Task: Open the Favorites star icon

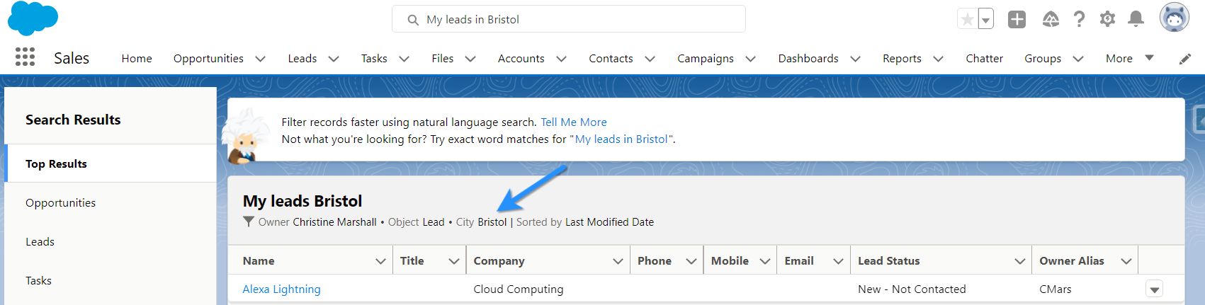Action: [x=967, y=19]
